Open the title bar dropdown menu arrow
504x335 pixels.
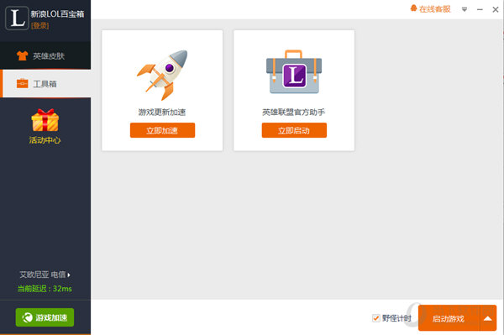pos(465,9)
